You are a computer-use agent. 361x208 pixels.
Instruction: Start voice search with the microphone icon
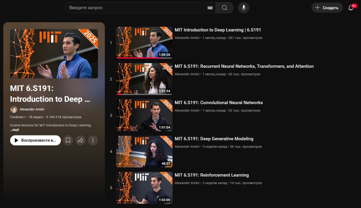point(244,8)
